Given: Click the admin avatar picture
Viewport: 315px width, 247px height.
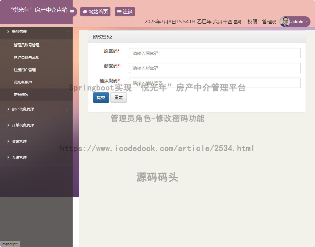Looking at the screenshot, I should (285, 22).
